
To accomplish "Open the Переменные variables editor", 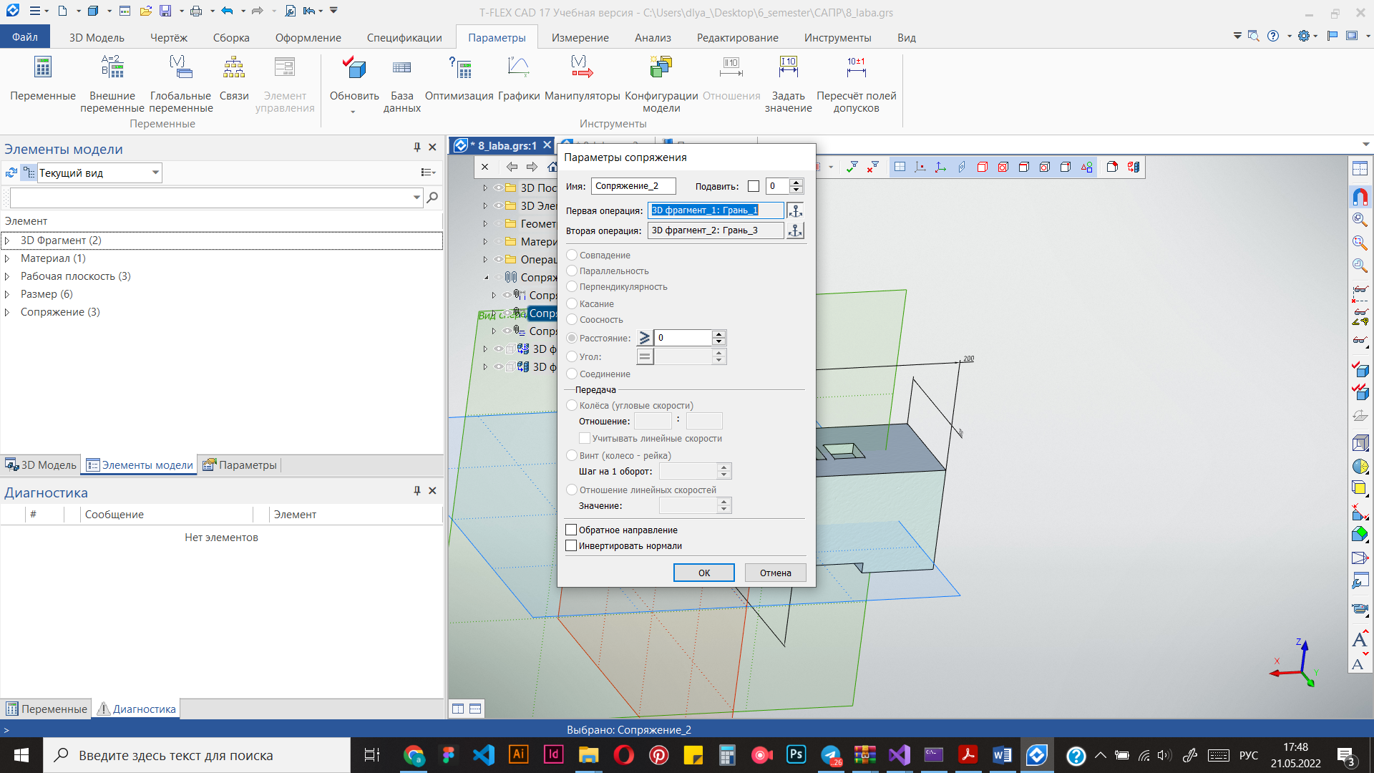I will [x=43, y=79].
